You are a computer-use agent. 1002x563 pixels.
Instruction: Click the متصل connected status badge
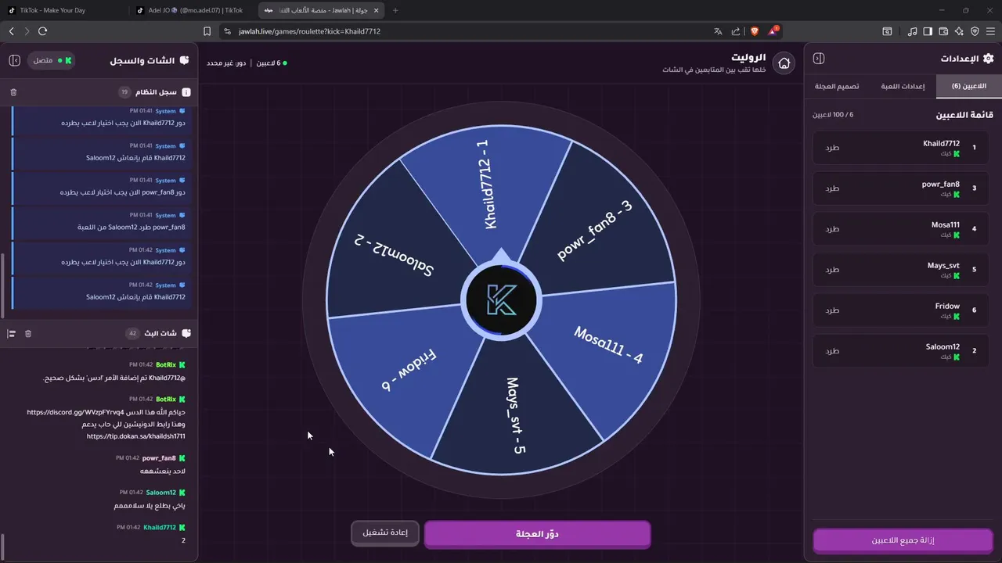click(x=52, y=60)
